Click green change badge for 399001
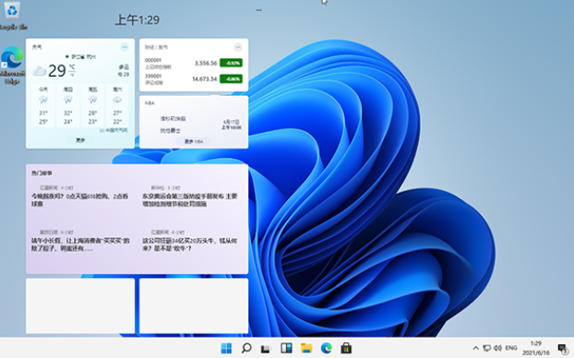The width and height of the screenshot is (574, 358). point(231,78)
